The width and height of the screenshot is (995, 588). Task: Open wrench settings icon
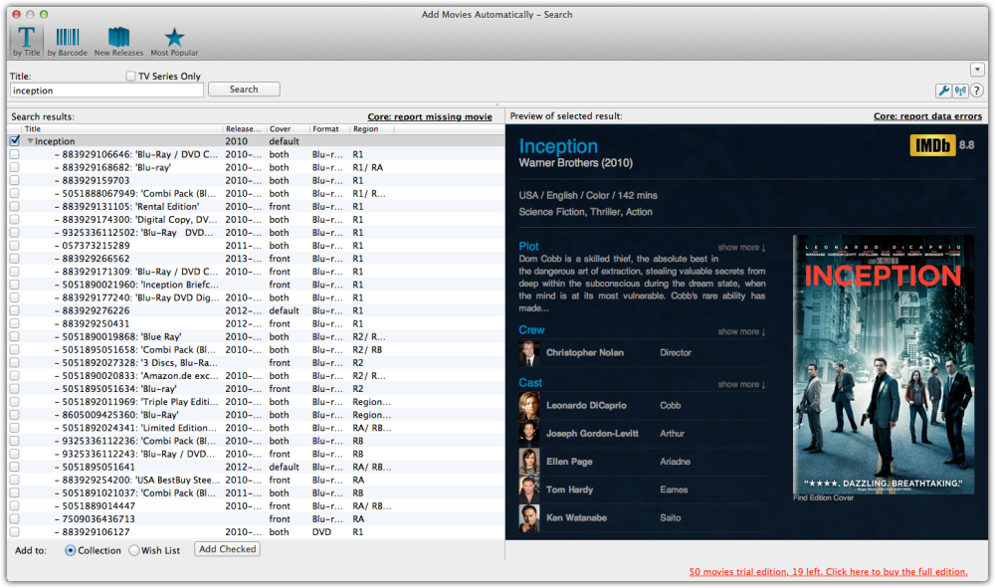(x=943, y=91)
